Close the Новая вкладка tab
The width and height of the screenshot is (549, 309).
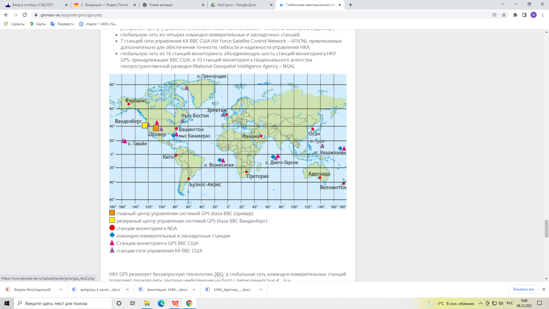pos(203,5)
